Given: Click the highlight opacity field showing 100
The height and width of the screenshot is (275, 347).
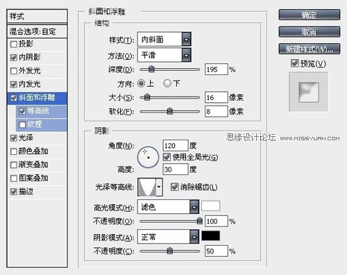Looking at the screenshot, I should coord(217,221).
